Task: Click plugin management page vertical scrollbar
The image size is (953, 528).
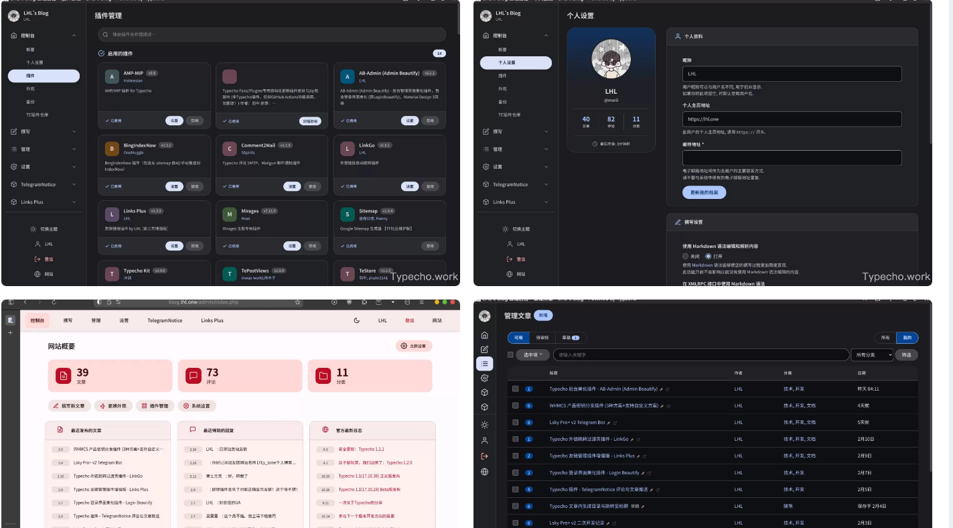Action: coord(459,17)
